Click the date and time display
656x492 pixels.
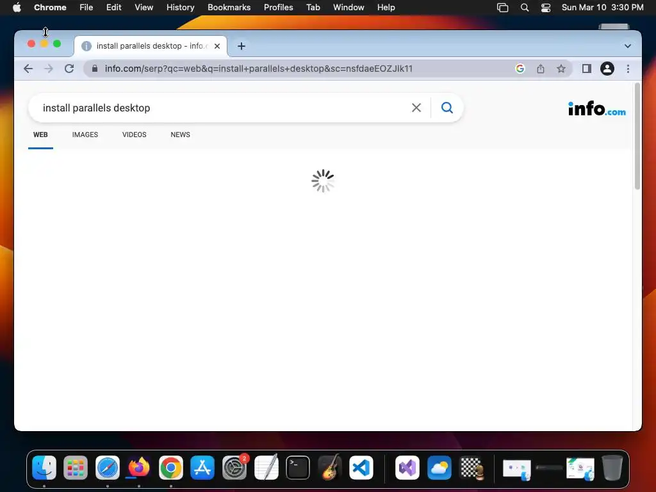pos(602,8)
